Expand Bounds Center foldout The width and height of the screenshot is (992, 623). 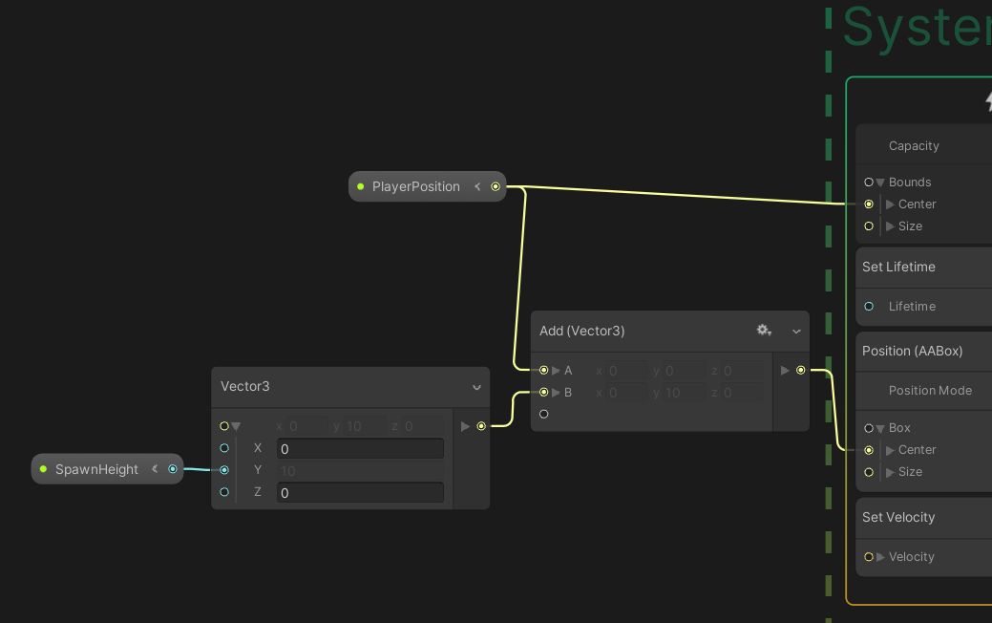pyautogui.click(x=890, y=204)
